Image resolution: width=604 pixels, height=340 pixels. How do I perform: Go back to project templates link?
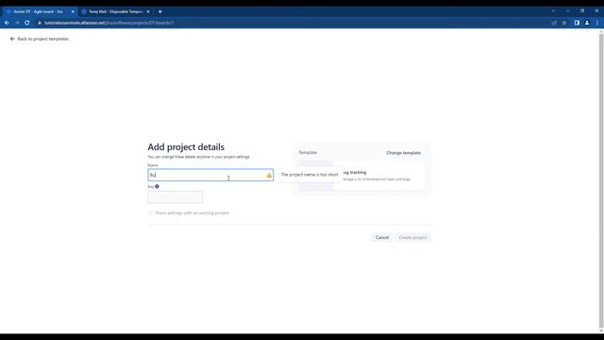(x=40, y=39)
